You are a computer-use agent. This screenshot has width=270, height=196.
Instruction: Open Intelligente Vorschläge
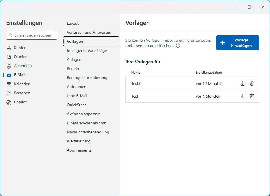[x=87, y=51]
